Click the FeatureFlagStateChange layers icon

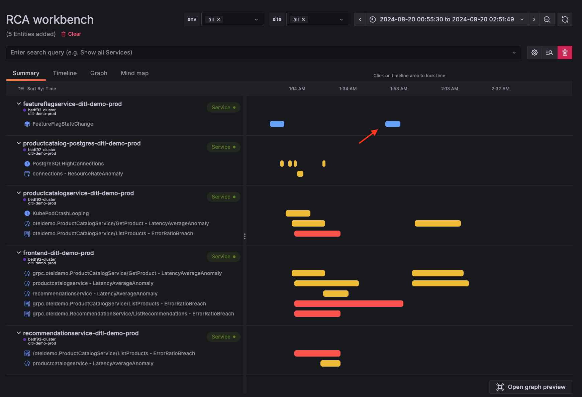tap(27, 124)
